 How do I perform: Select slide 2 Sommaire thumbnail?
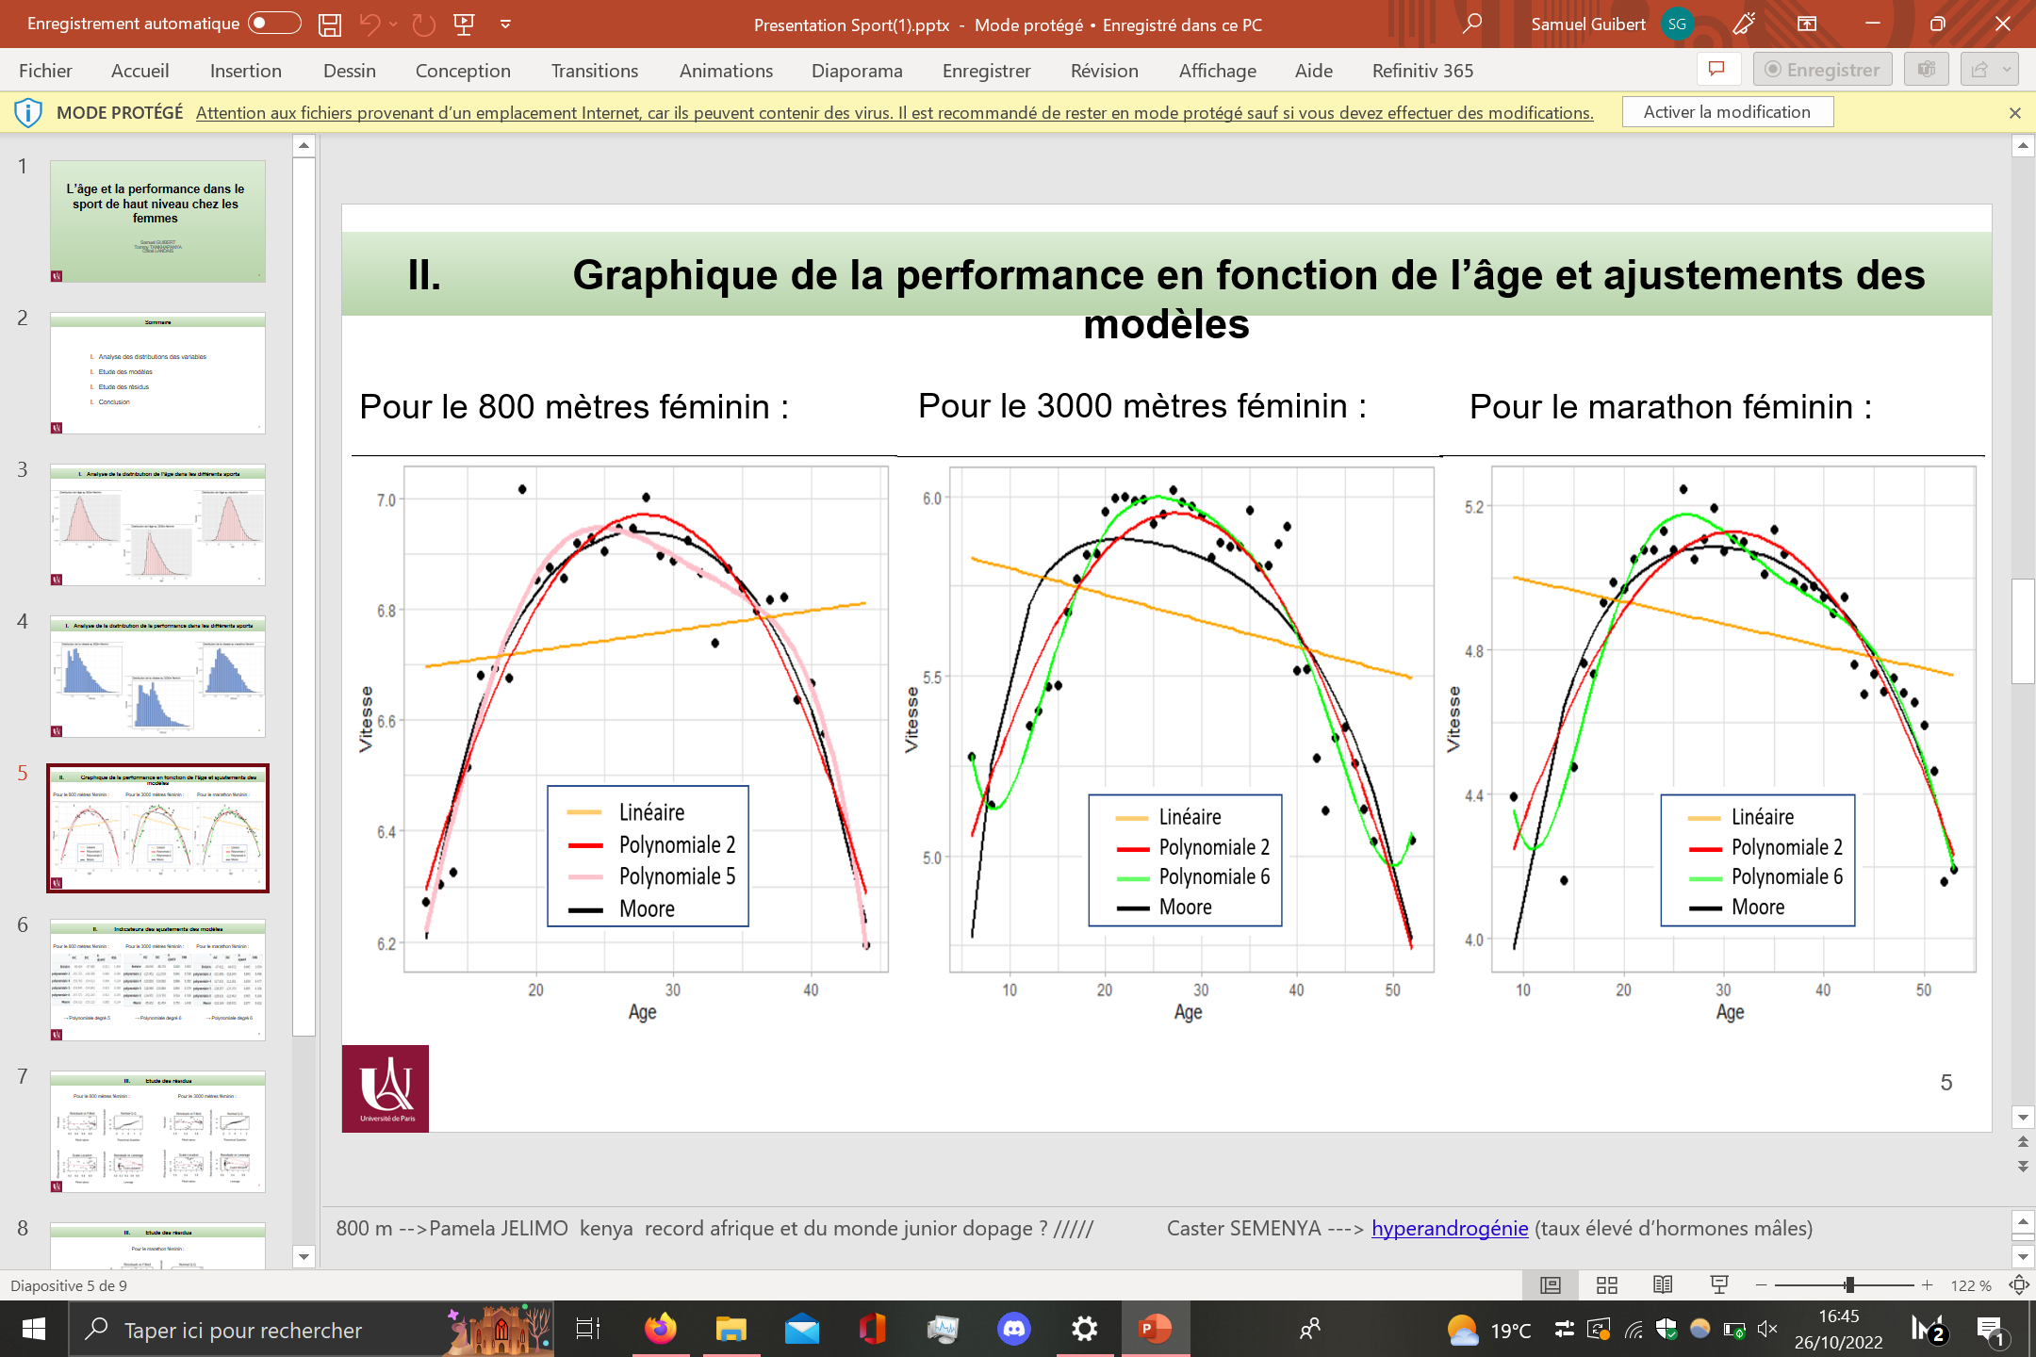pyautogui.click(x=157, y=373)
